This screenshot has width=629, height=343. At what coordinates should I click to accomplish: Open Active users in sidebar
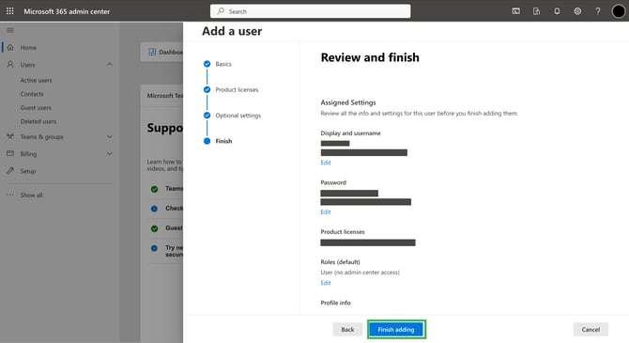36,80
